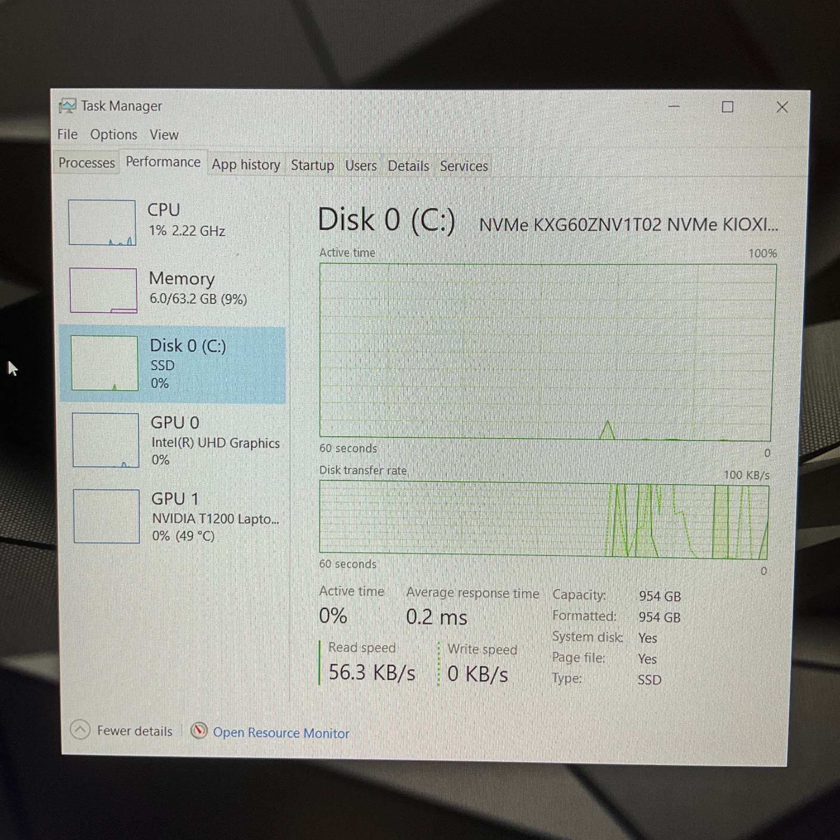This screenshot has height=840, width=840.
Task: Maximize the Task Manager window
Action: coord(728,107)
